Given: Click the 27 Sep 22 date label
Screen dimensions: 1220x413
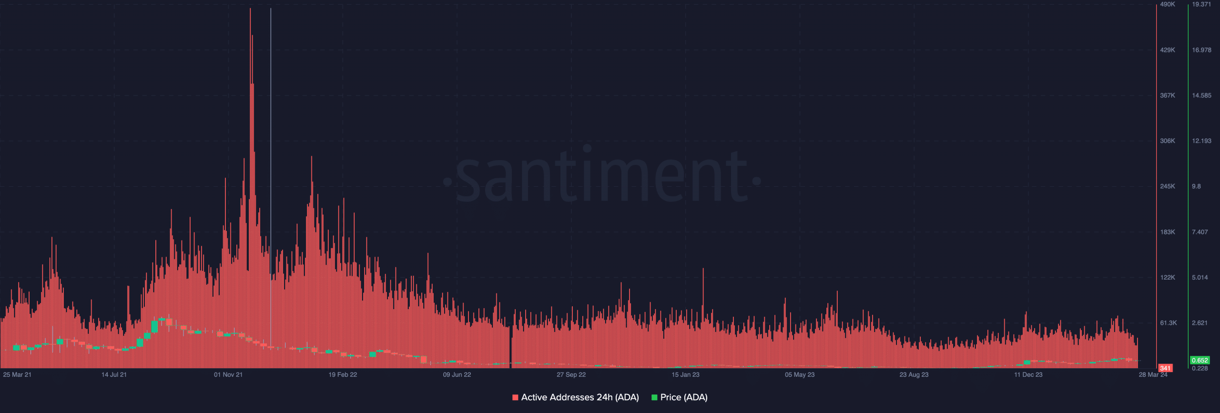Looking at the screenshot, I should pyautogui.click(x=571, y=375).
